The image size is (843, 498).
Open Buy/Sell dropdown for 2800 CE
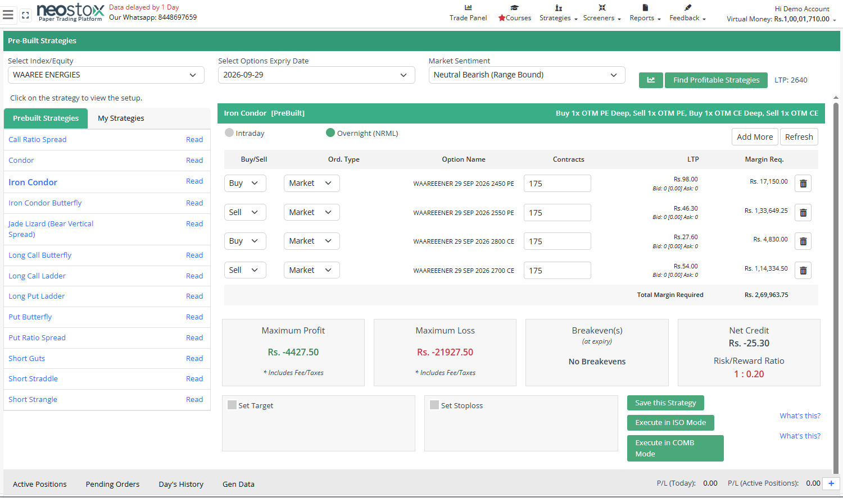pyautogui.click(x=245, y=241)
